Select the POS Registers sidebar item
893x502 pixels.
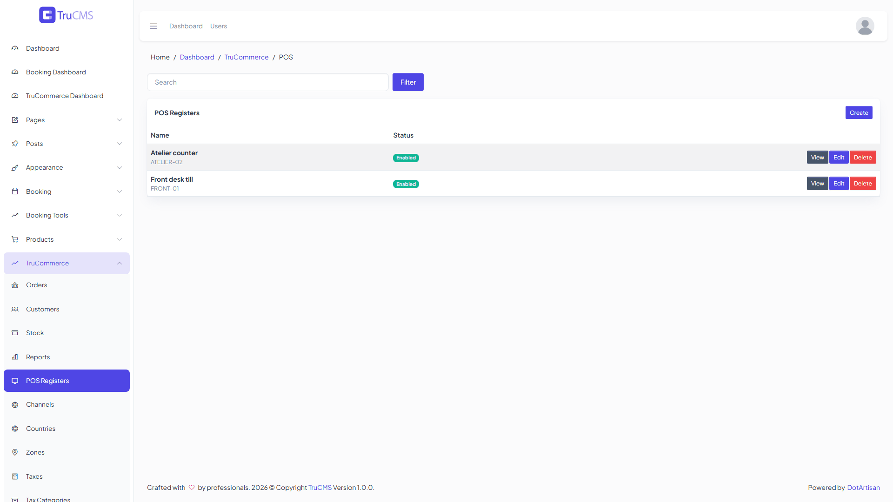tap(67, 381)
